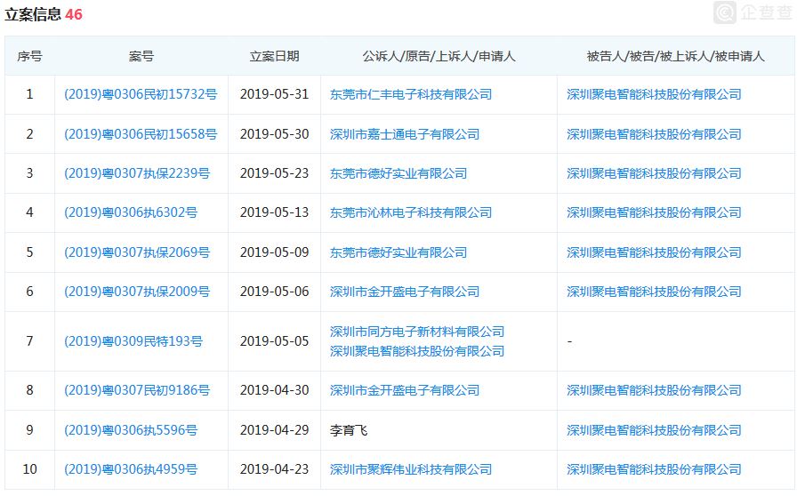Select filing date 2019-04-30
This screenshot has height=496, width=805.
[x=274, y=390]
